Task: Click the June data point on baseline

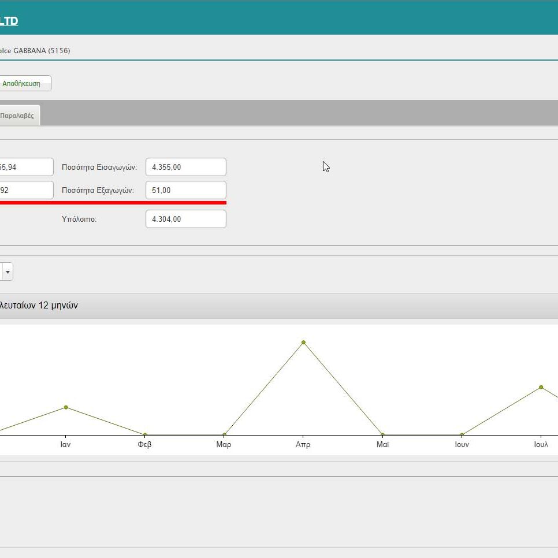Action: 462,434
